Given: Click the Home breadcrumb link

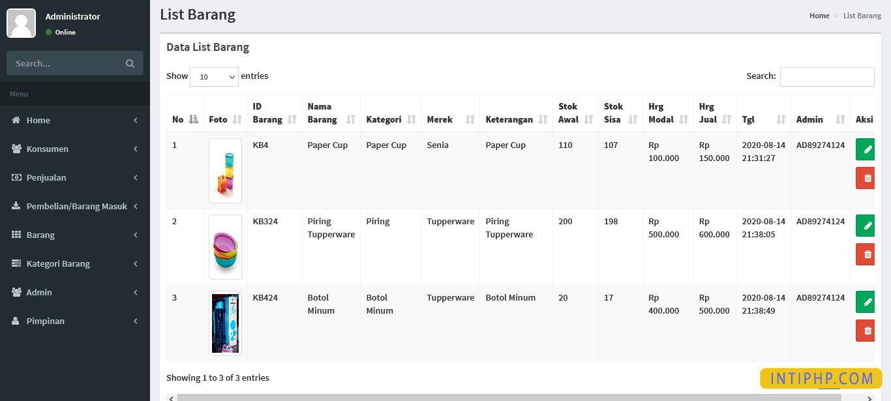Looking at the screenshot, I should point(819,16).
